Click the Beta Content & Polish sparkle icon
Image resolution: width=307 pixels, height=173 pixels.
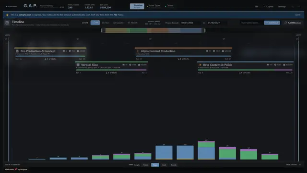200,65
